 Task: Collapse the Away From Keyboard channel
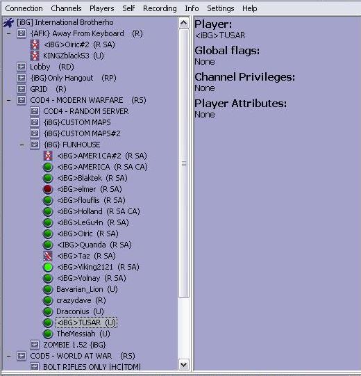tap(8, 33)
